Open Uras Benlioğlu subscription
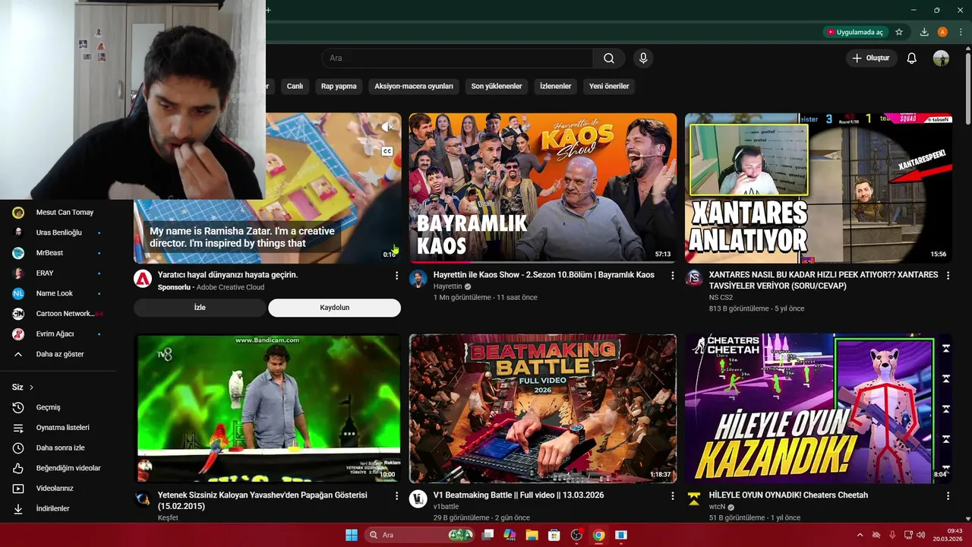The width and height of the screenshot is (972, 547). pos(58,232)
